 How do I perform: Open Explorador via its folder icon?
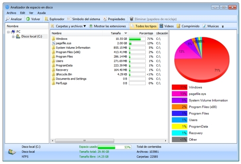(x=46, y=19)
